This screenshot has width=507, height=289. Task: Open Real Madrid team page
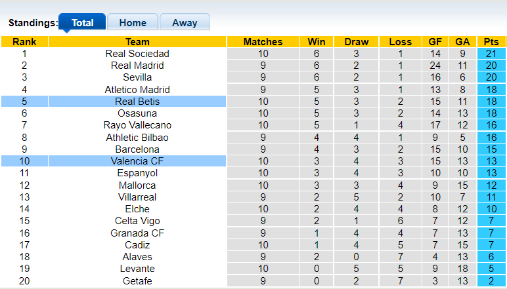137,66
